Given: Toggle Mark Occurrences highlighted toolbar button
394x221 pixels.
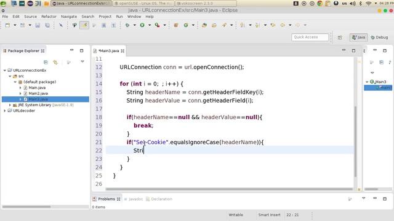Looking at the screenshot, I should (84, 25).
